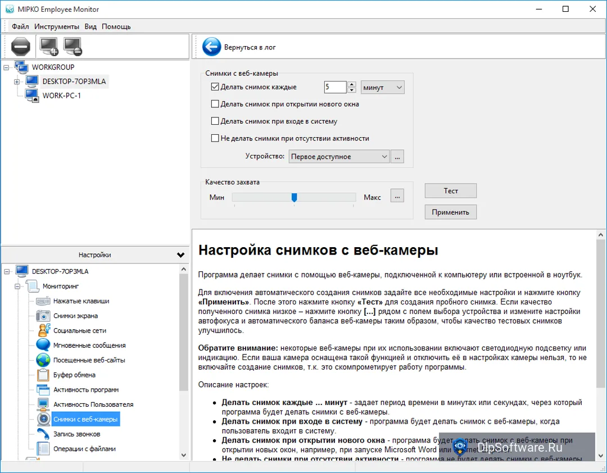Image resolution: width=607 pixels, height=473 pixels.
Task: Click the MIPKO app icon in title bar
Action: tap(10, 10)
